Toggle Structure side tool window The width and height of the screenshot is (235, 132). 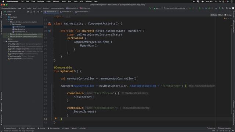pyautogui.click(x=1, y=96)
